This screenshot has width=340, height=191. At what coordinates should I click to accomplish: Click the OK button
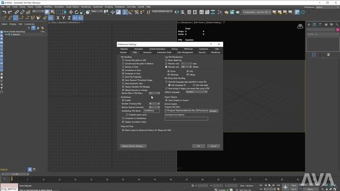point(198,146)
